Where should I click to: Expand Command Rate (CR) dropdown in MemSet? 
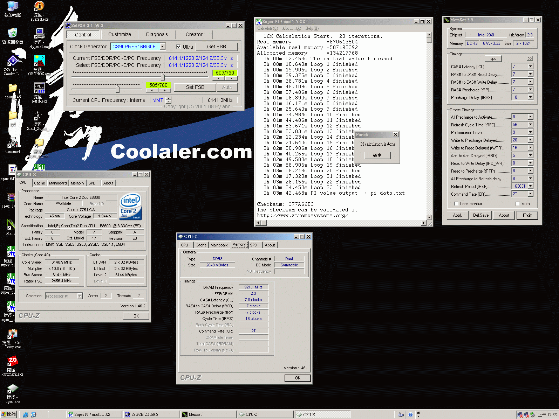[x=530, y=194]
